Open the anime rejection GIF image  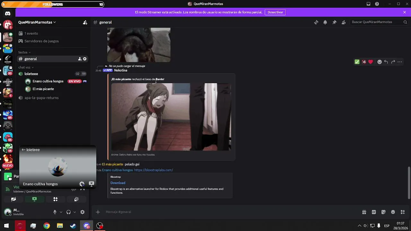coord(171,117)
